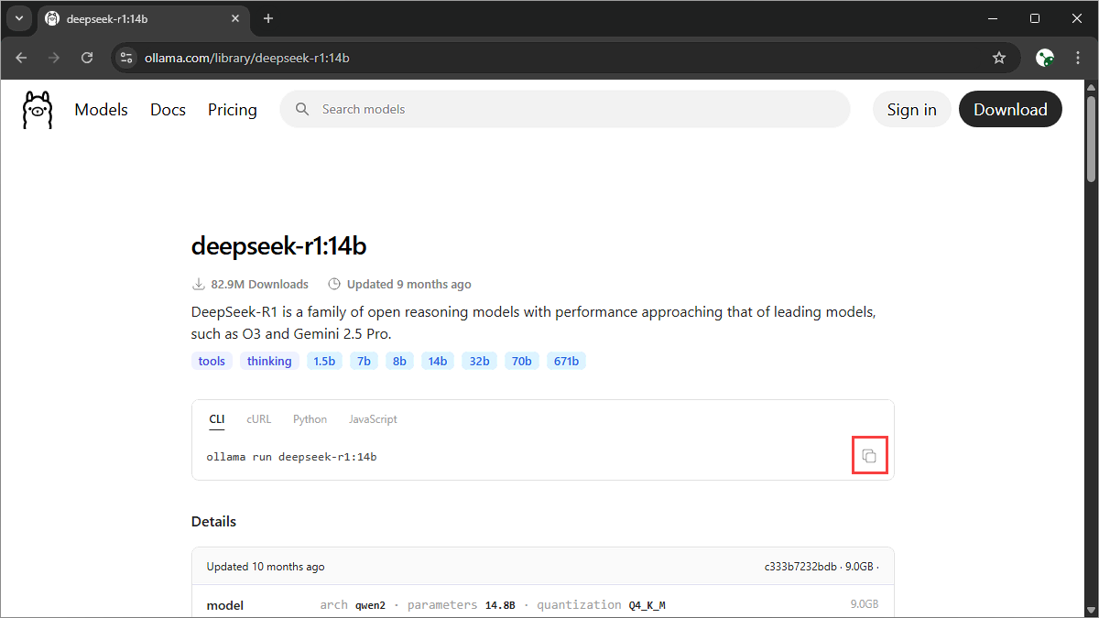The image size is (1099, 618).
Task: Click the 'Details' heading
Action: coord(213,521)
